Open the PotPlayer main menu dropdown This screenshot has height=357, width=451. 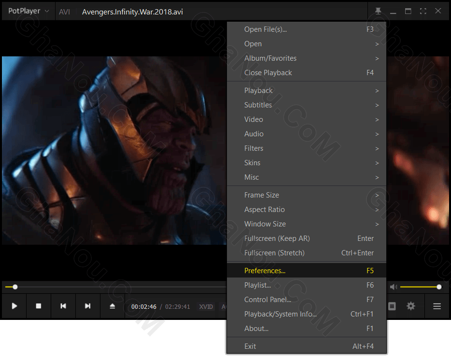[x=28, y=11]
